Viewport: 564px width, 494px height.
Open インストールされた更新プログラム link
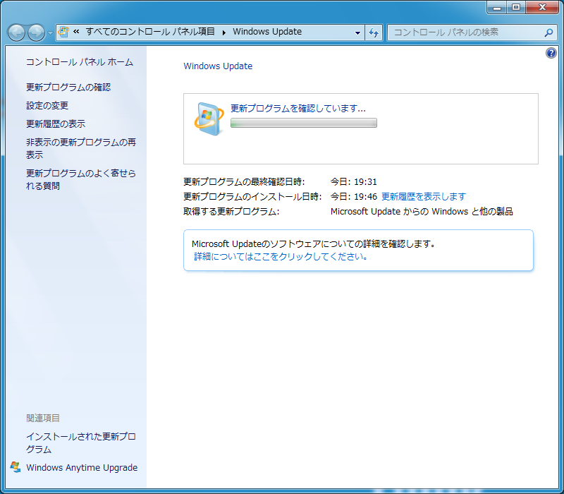click(81, 443)
